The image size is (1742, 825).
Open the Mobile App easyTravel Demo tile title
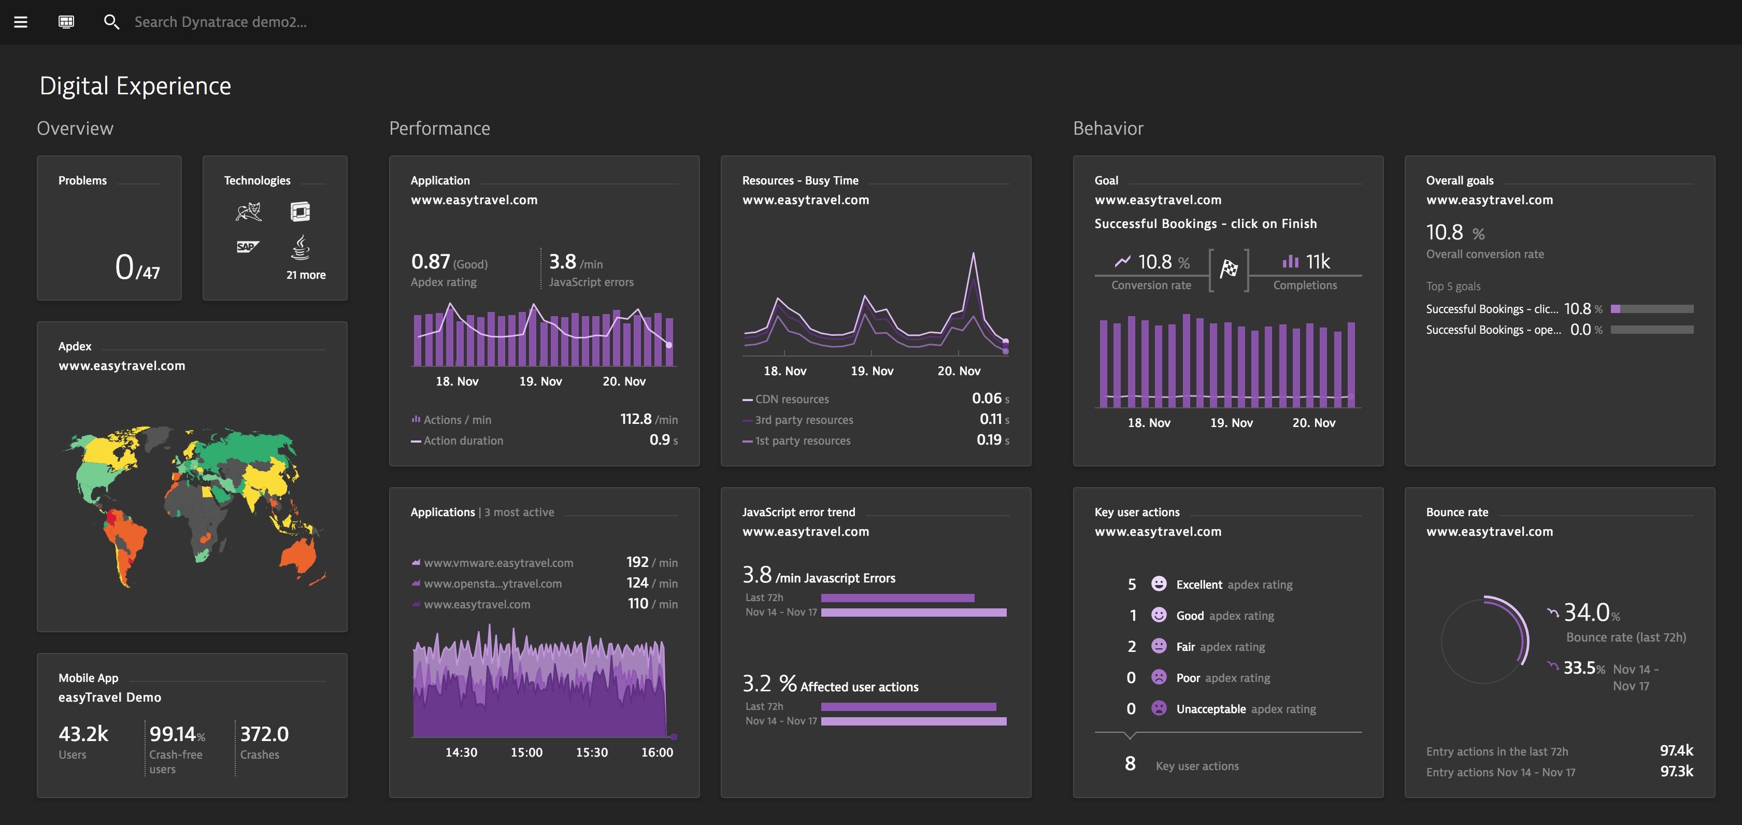pos(109,697)
